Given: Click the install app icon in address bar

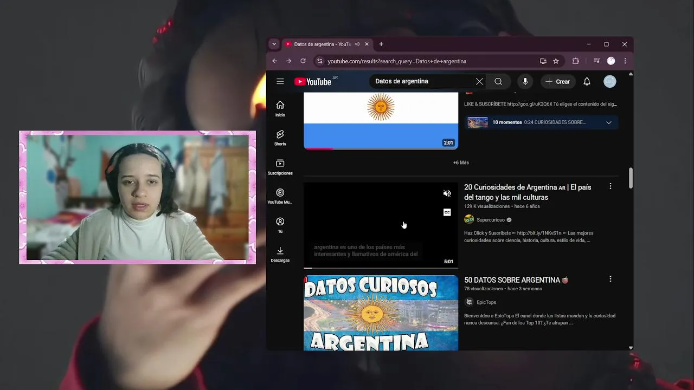Looking at the screenshot, I should (543, 61).
